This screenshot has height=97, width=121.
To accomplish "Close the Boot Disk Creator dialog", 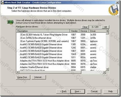I will point(117,2).
